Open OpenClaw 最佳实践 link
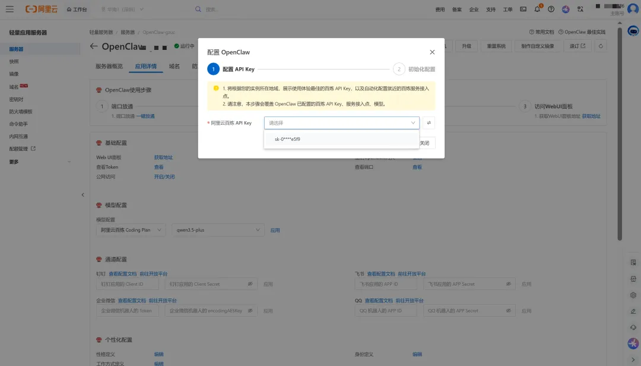Viewport: 641px width, 366px height. 582,32
